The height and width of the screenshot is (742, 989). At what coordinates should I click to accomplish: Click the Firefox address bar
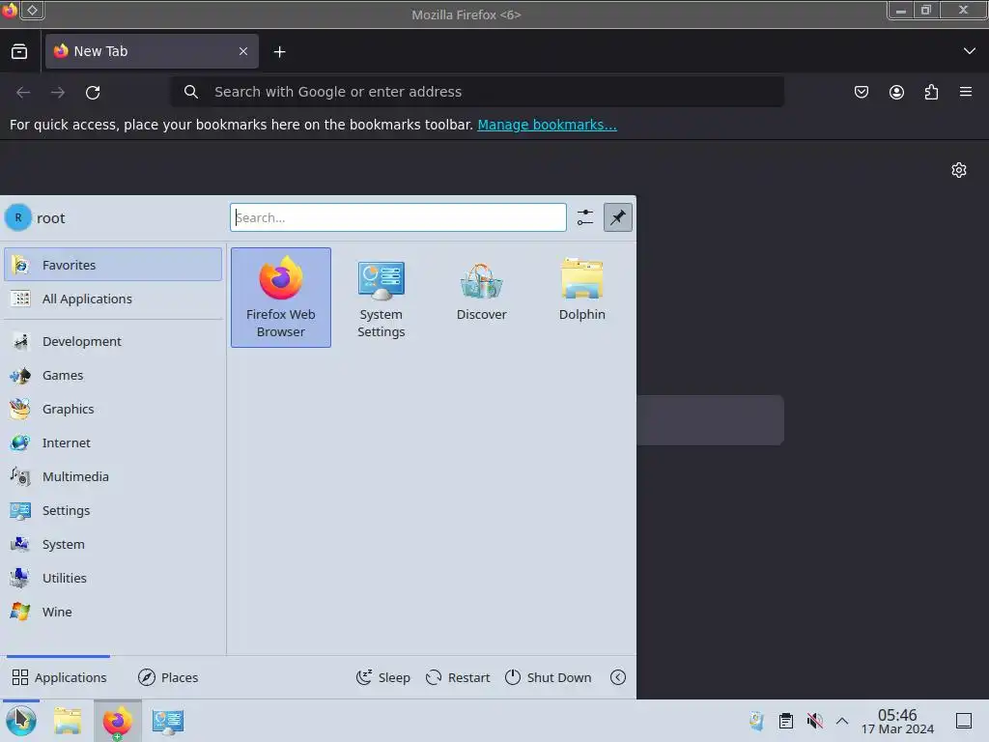(x=477, y=92)
